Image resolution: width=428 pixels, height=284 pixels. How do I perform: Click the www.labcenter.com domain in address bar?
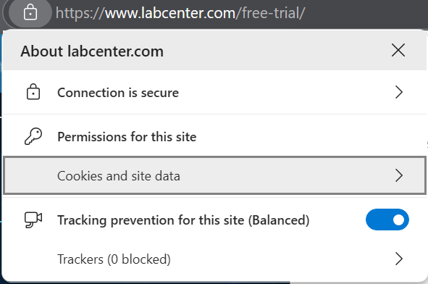click(x=170, y=13)
